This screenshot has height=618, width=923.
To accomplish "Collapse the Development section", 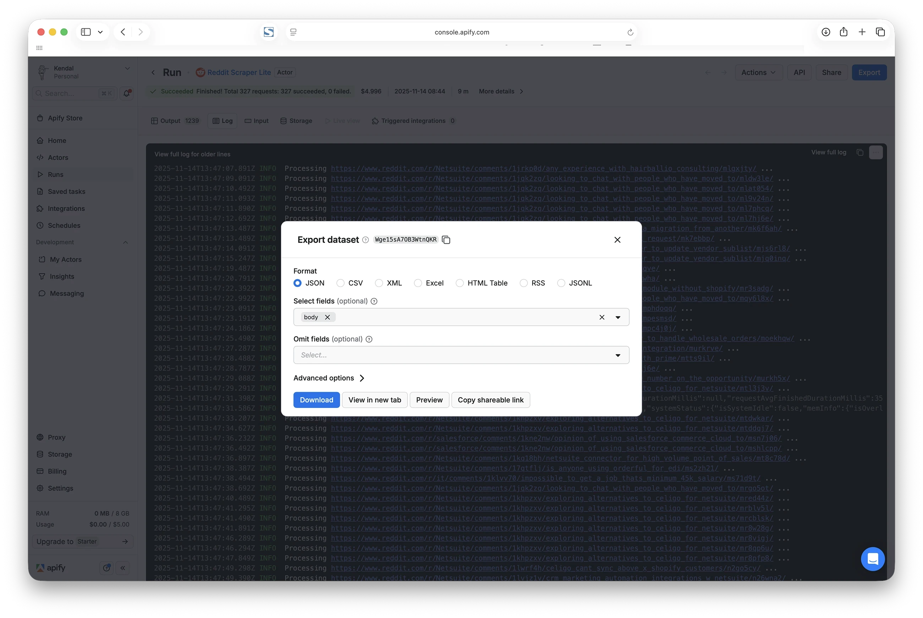I will (x=125, y=242).
